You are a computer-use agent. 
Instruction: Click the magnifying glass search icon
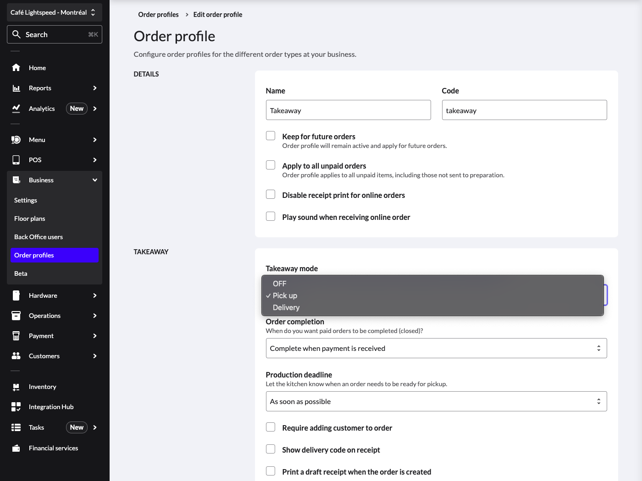click(17, 34)
